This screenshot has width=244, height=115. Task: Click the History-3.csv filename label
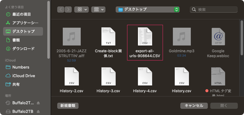[x=108, y=91]
